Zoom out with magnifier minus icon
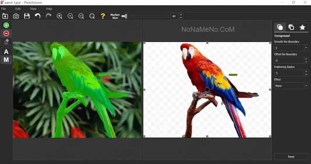Image resolution: width=311 pixels, height=164 pixels. point(70,16)
